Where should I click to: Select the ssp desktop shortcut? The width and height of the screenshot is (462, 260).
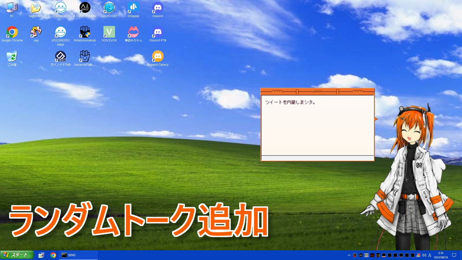point(36,34)
